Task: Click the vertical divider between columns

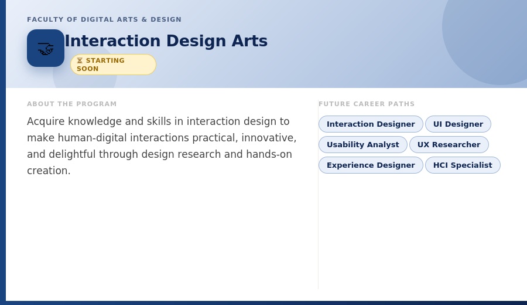Action: point(318,195)
